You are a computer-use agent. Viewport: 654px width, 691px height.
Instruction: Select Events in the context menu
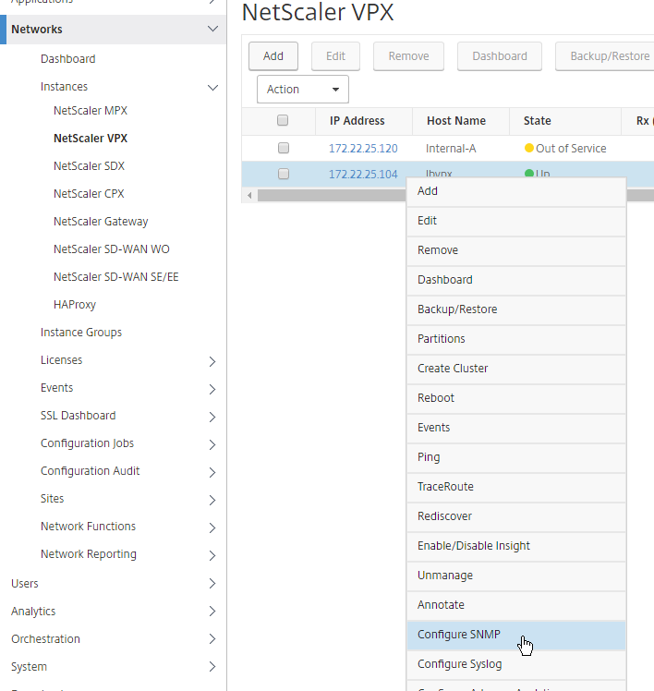click(x=516, y=428)
